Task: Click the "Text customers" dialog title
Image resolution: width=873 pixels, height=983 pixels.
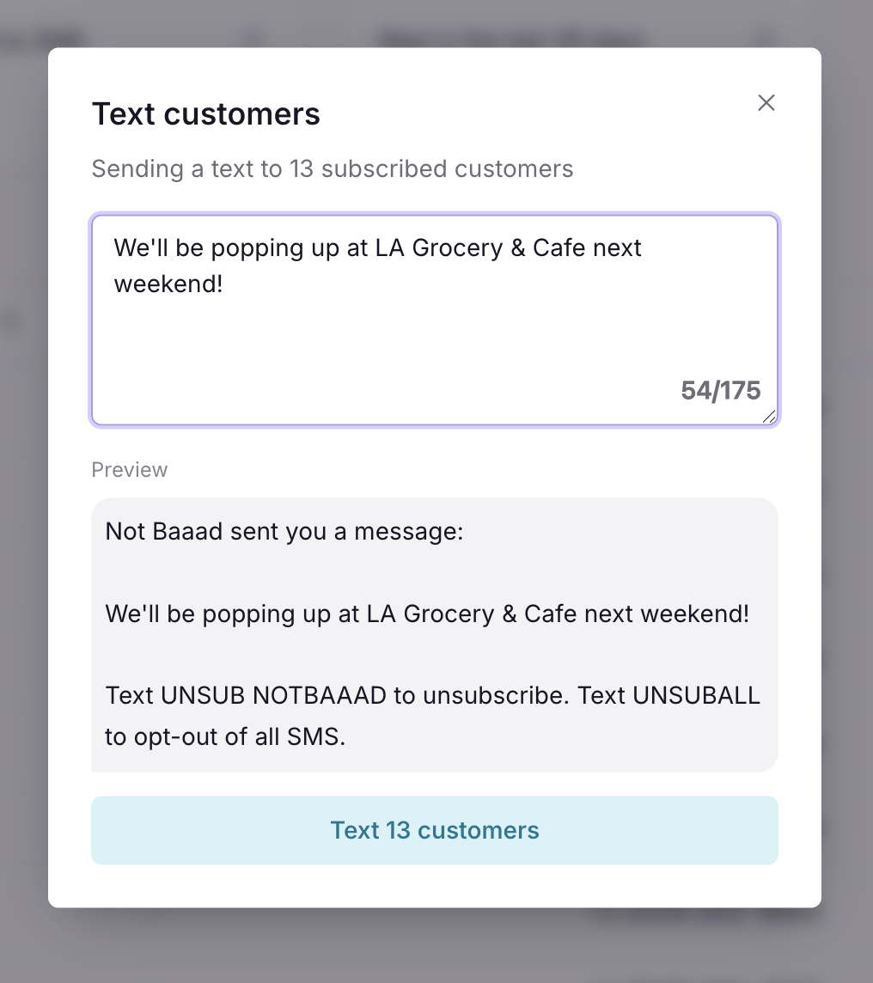Action: [x=206, y=114]
